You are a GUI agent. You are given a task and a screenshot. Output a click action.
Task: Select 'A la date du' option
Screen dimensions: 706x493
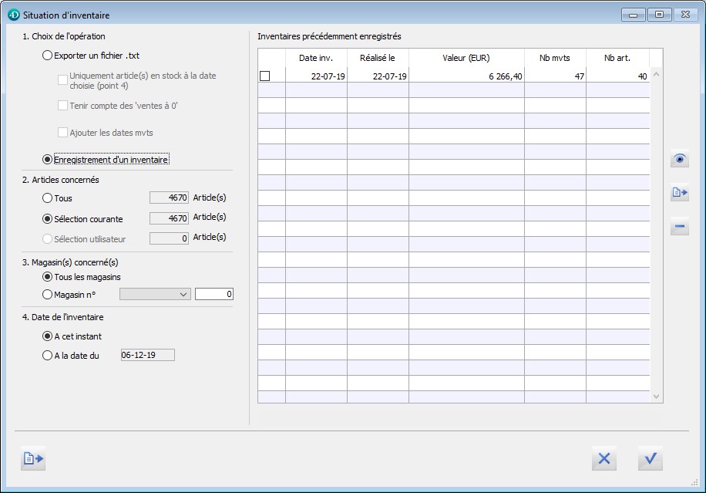48,356
